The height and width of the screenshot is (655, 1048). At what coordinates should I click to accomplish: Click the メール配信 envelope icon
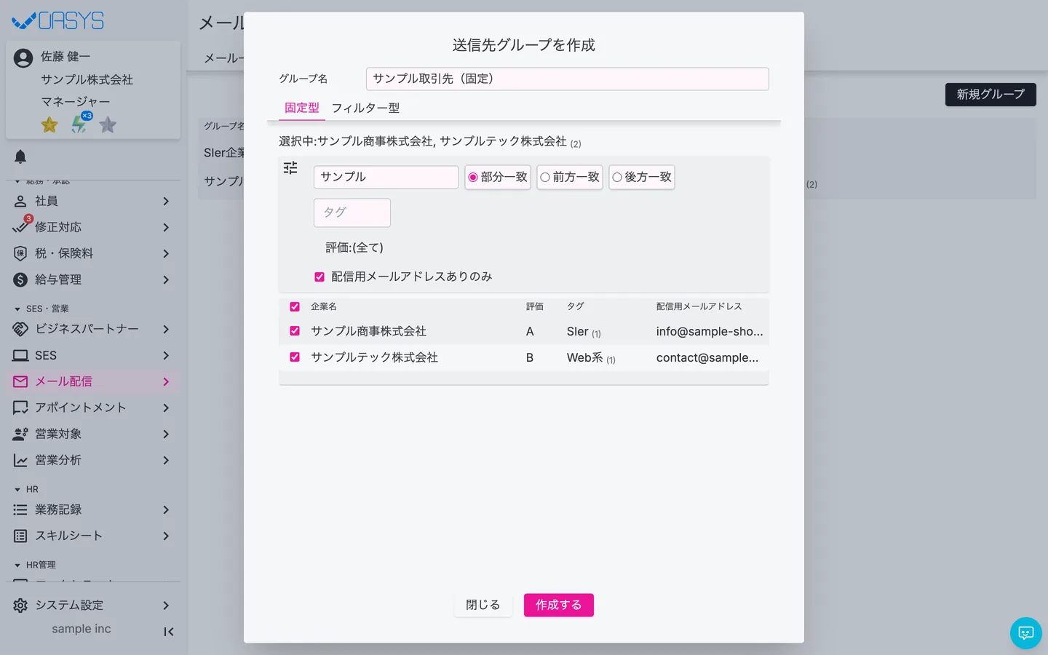tap(20, 381)
